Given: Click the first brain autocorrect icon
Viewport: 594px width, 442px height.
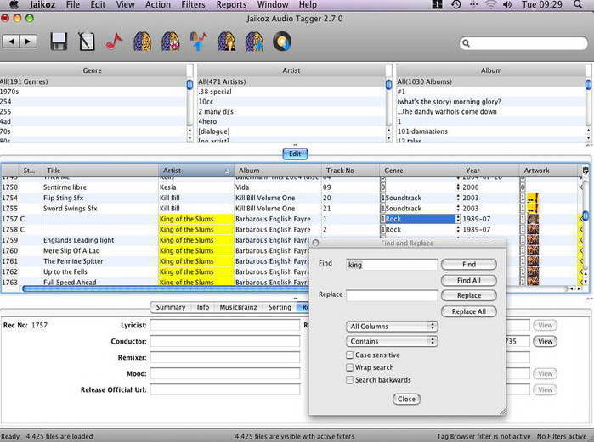Looking at the screenshot, I should (x=143, y=42).
